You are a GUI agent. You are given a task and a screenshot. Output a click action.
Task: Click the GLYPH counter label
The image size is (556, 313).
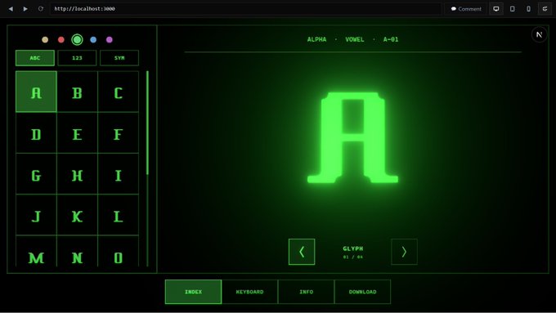pyautogui.click(x=353, y=248)
